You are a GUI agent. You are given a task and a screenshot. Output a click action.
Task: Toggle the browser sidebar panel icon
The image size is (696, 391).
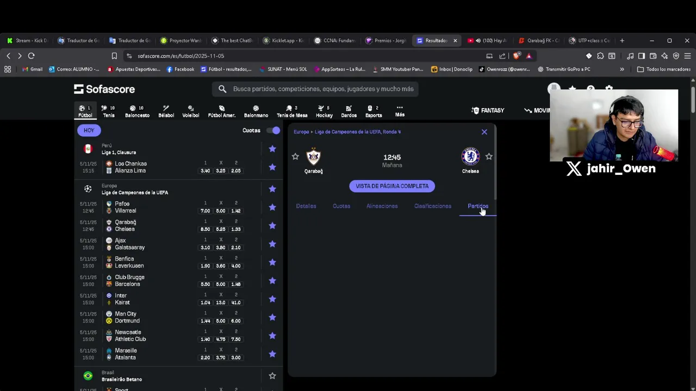[x=642, y=56]
